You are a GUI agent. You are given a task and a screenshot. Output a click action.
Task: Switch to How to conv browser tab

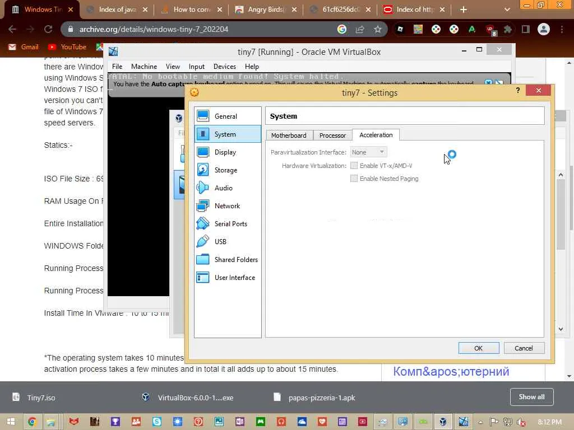pyautogui.click(x=192, y=10)
